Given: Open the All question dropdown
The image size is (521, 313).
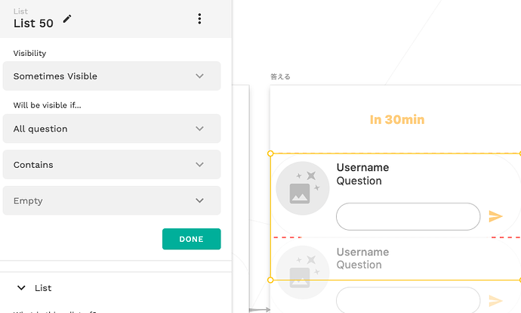Looking at the screenshot, I should pyautogui.click(x=112, y=129).
